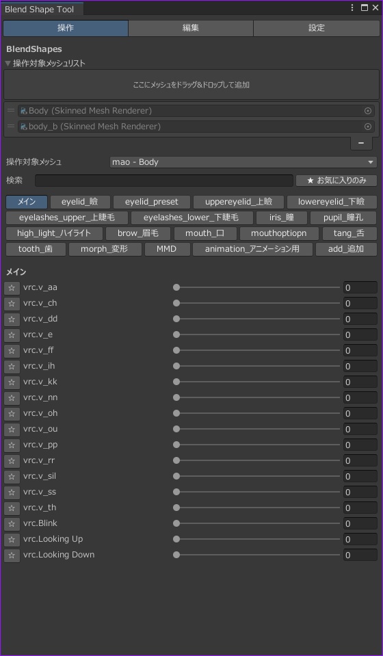The height and width of the screenshot is (656, 383).
Task: Switch to the 操作 tab
Action: [x=66, y=28]
